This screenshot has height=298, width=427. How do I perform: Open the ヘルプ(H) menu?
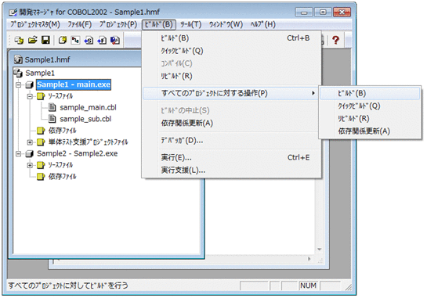pyautogui.click(x=263, y=24)
